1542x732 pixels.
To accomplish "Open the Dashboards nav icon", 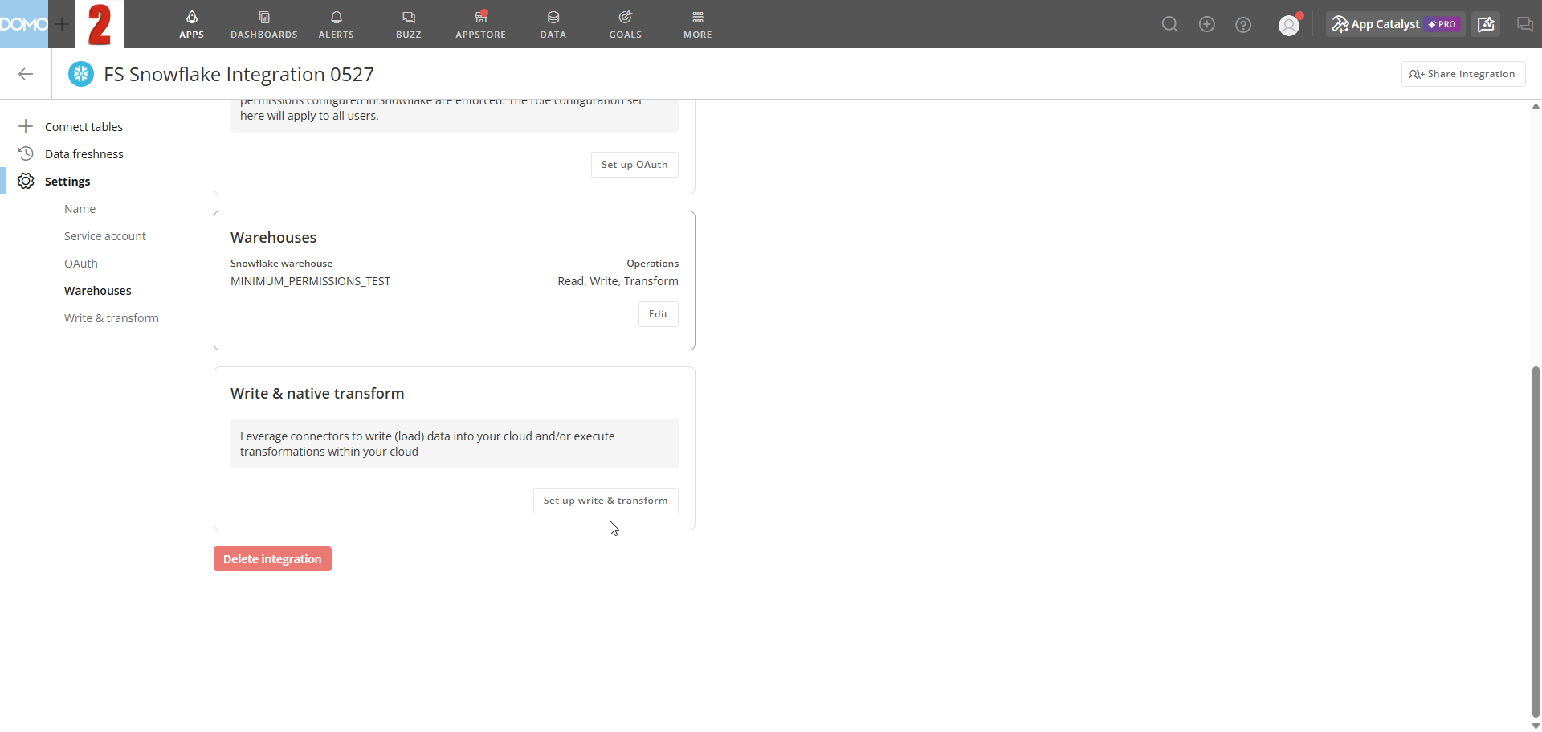I will [x=264, y=17].
